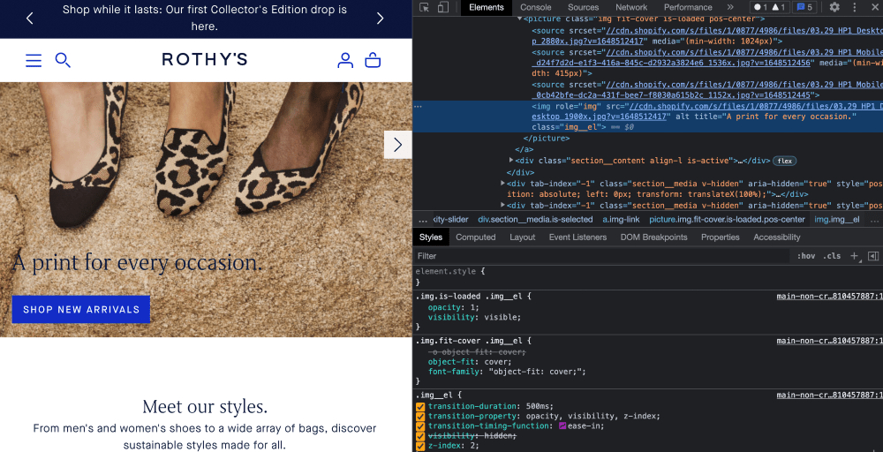Open DevTools settings gear
This screenshot has height=452, width=883.
pyautogui.click(x=834, y=7)
